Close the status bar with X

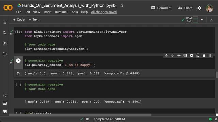tap(216, 119)
